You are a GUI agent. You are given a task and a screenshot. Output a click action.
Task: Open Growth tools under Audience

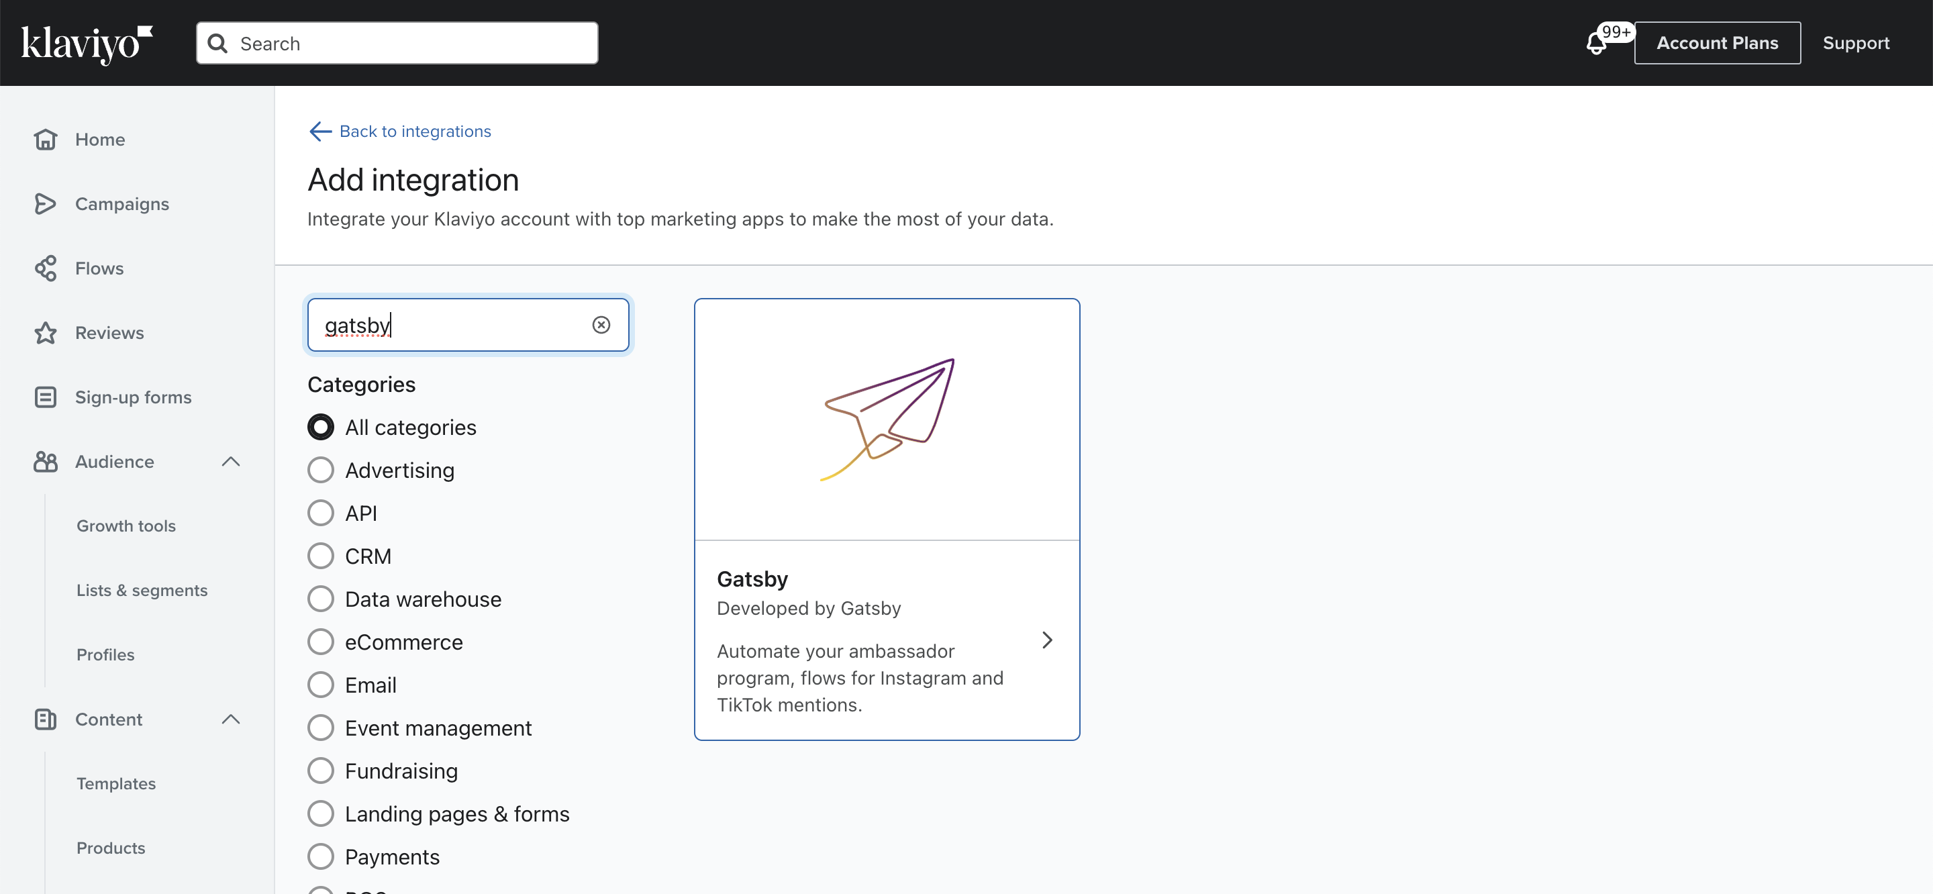click(126, 526)
